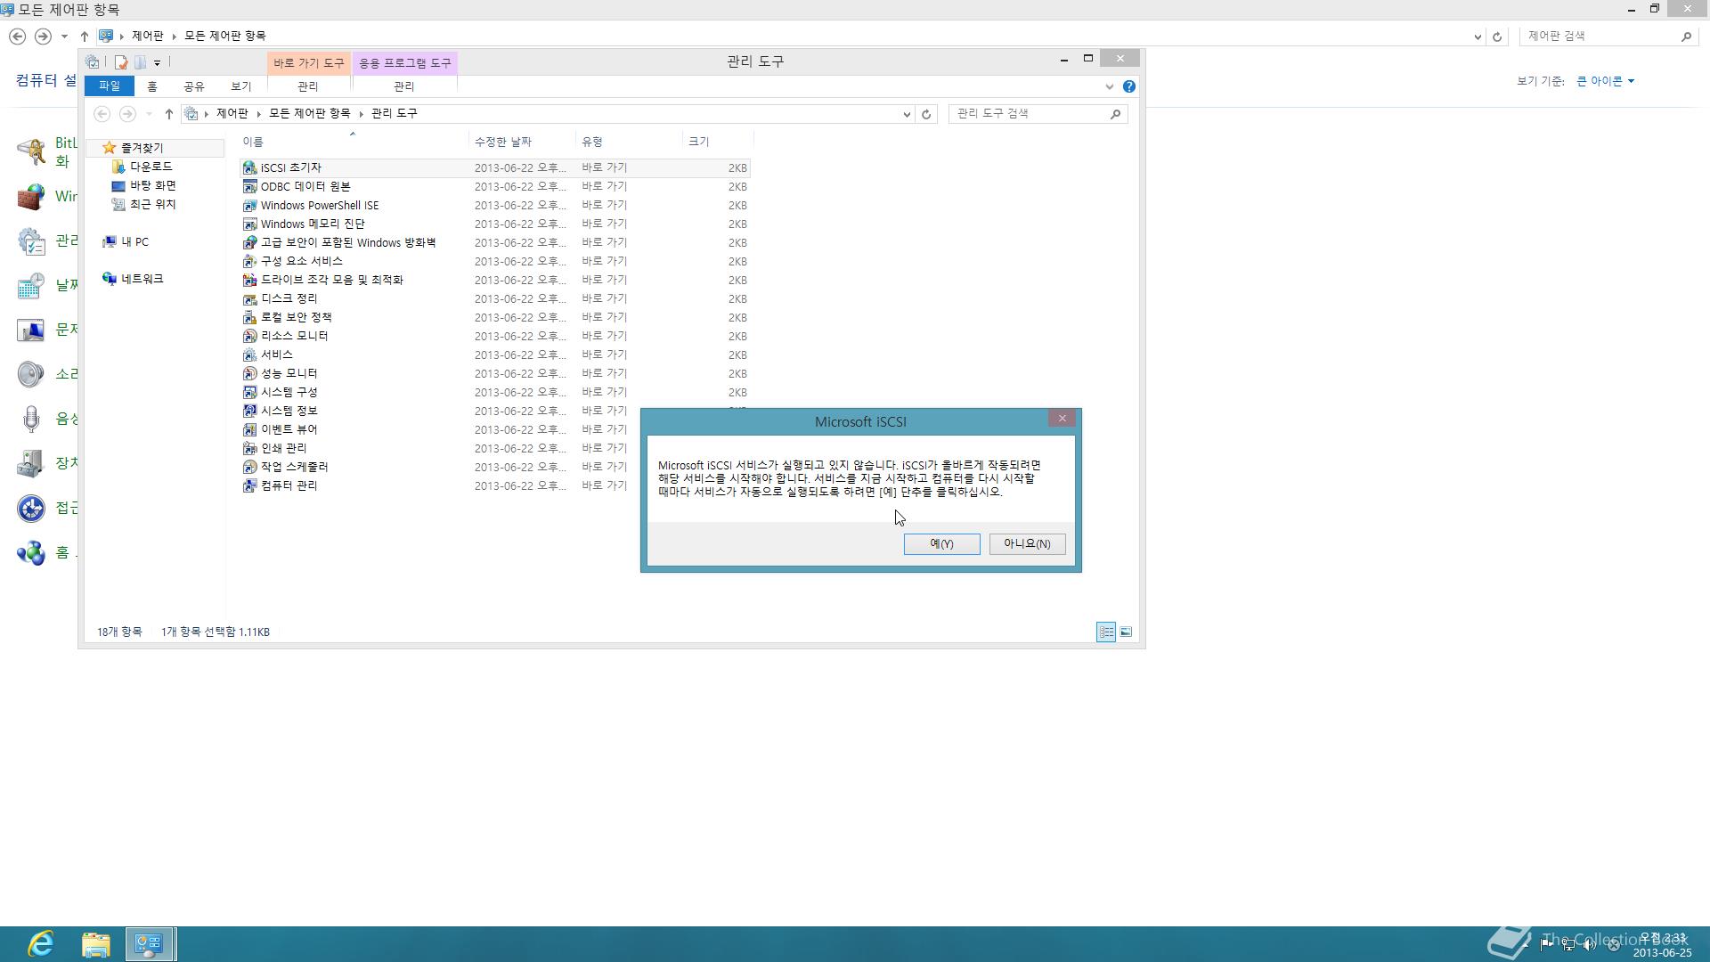This screenshot has height=962, width=1710.
Task: Click the 관리 도구 검색 search box
Action: coord(1038,114)
